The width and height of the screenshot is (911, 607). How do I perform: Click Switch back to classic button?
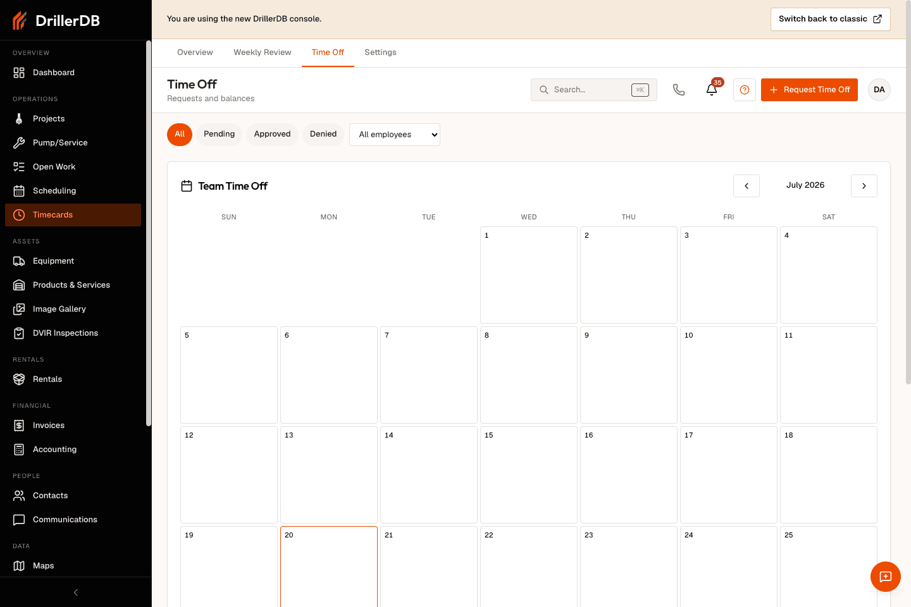(830, 19)
